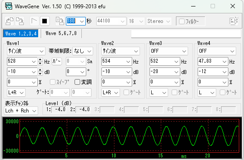Viewport: 244px width, 160px height.
Task: Toggle the フィルター checkbox
Action: tap(182, 21)
